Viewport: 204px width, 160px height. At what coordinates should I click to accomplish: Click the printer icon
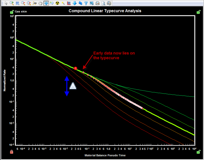coord(97,3)
